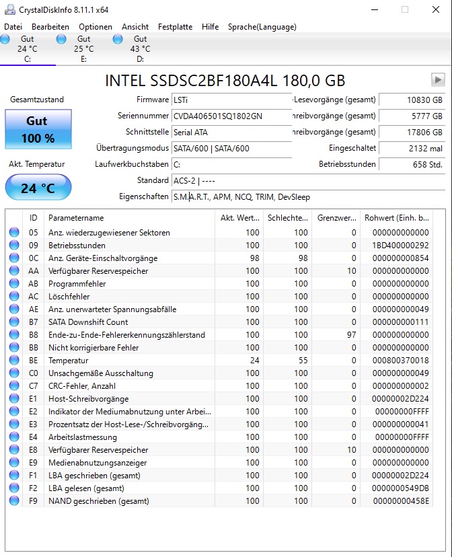
Task: Click the ID column header
Action: (x=33, y=218)
